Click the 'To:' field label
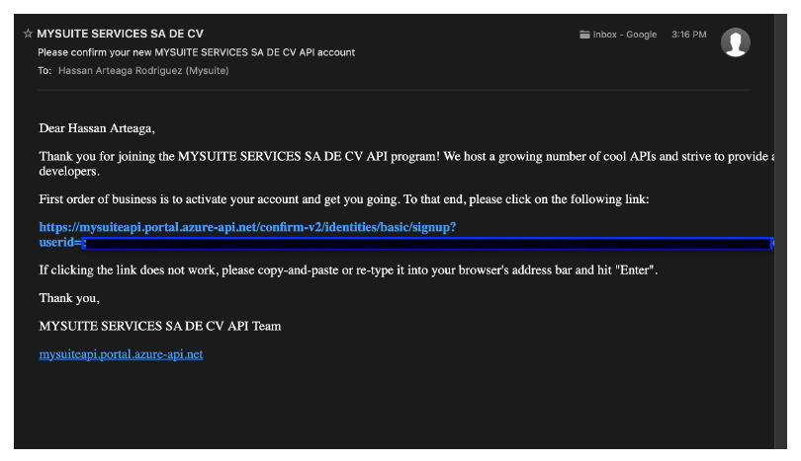The image size is (801, 461). click(44, 71)
